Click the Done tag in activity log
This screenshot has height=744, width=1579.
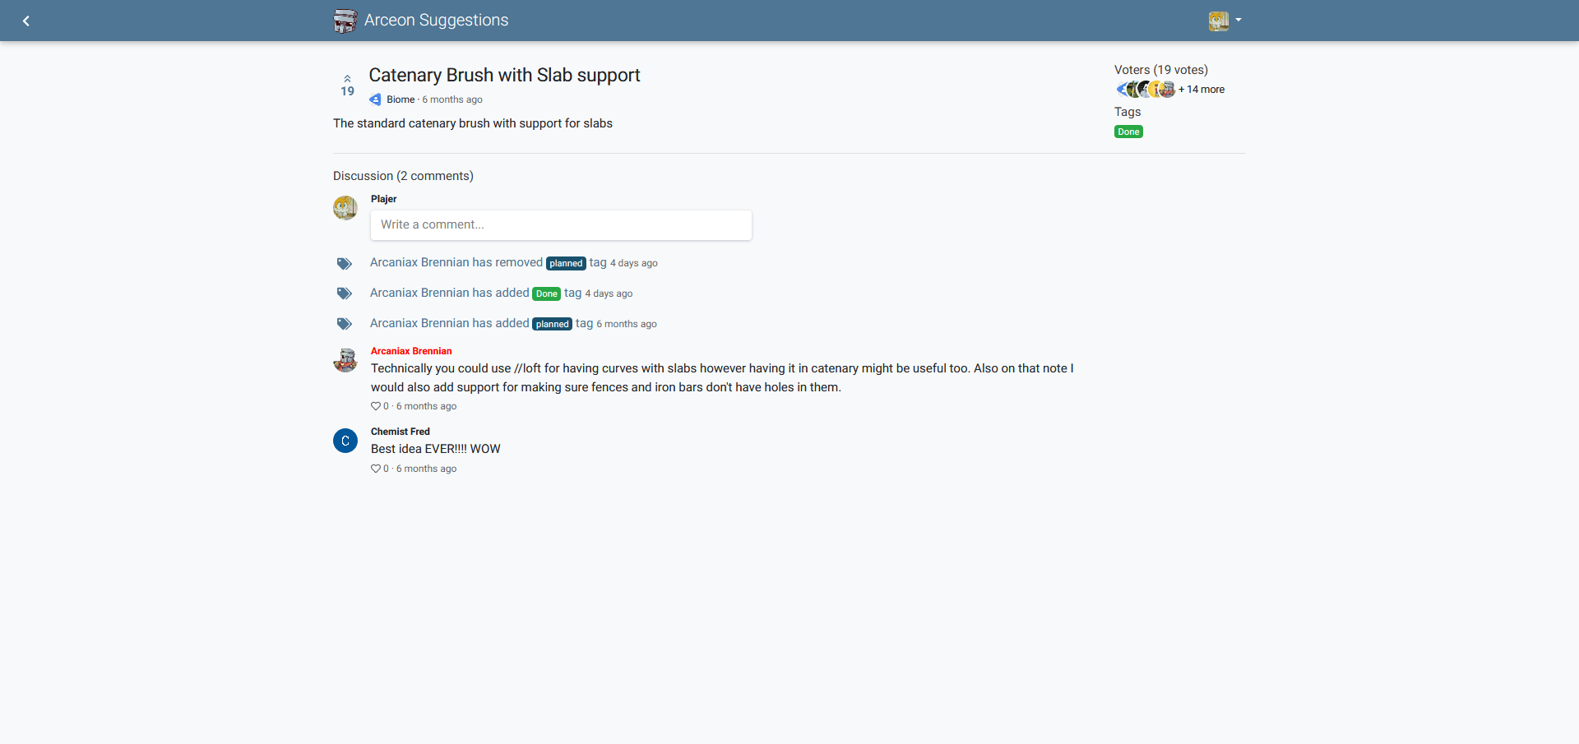tap(547, 294)
